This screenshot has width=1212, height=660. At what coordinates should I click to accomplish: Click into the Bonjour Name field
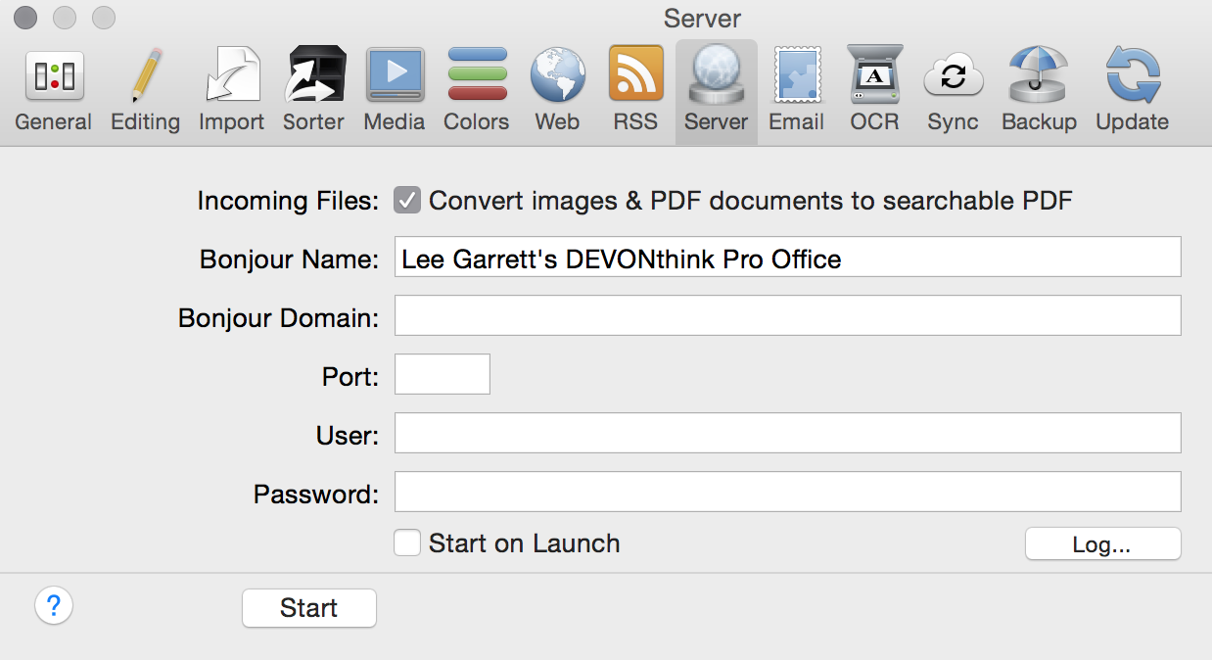(788, 257)
